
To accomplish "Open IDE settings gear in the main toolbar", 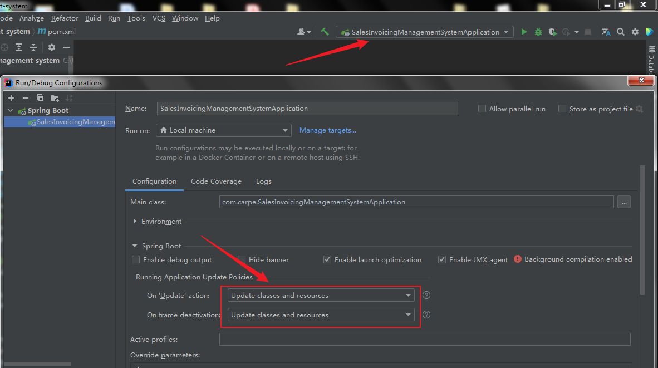I will point(635,32).
